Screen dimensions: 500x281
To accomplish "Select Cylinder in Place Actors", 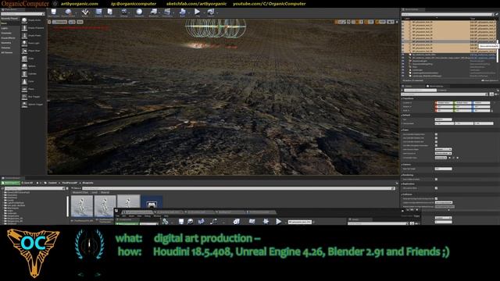I will pos(33,74).
